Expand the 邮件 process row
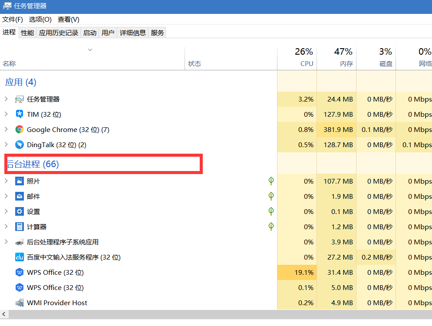 [6, 196]
